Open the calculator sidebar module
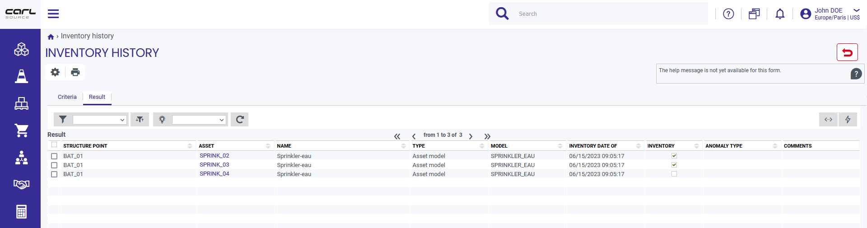This screenshot has height=228, width=867. click(21, 211)
